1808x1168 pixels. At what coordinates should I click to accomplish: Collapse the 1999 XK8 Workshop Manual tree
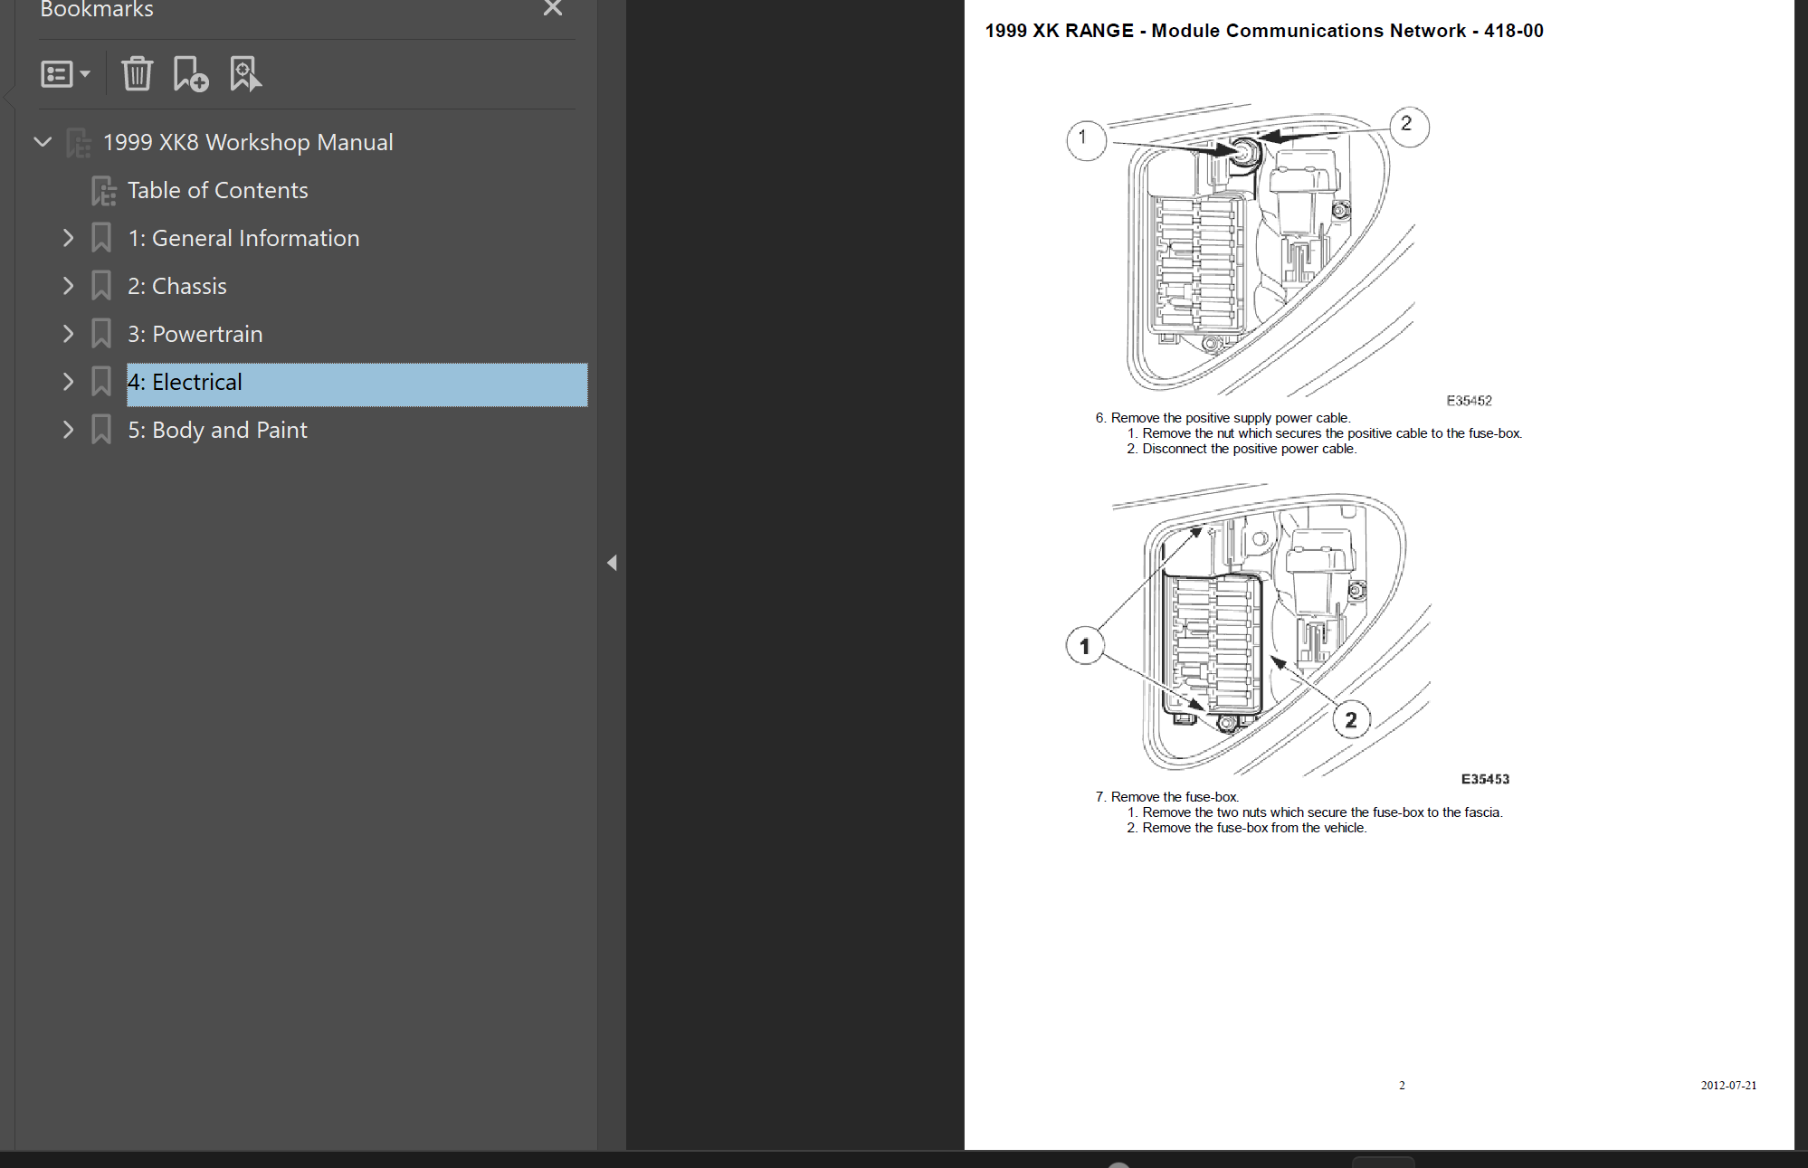click(x=43, y=142)
